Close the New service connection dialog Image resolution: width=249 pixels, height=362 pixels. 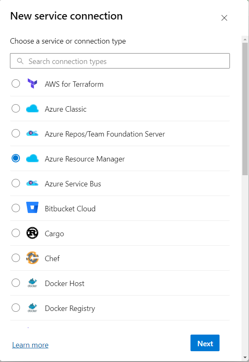[x=225, y=18]
